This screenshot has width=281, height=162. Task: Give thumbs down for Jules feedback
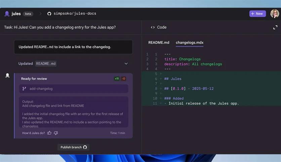click(x=56, y=133)
